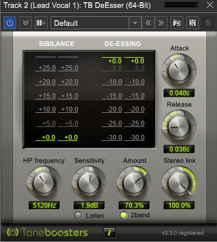Viewport: 217px width, 242px height.
Task: Close the TB DeEsser plugin window
Action: point(210,5)
